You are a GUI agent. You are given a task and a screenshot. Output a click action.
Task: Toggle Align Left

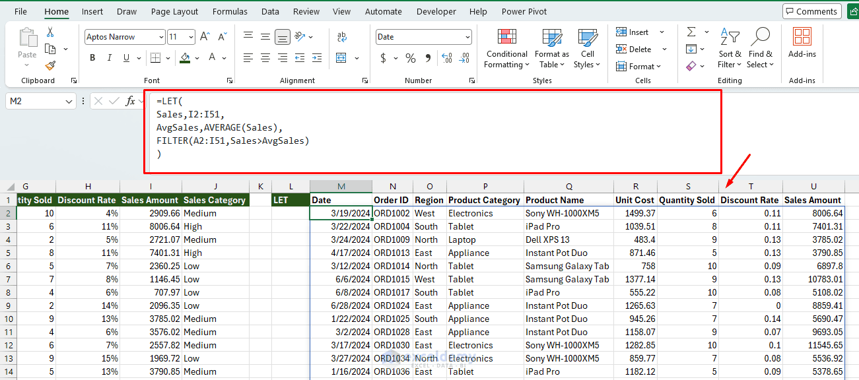248,58
